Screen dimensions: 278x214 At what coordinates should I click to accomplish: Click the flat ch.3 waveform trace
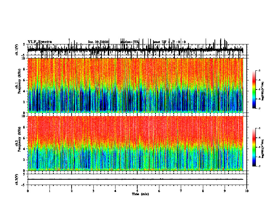click(x=135, y=179)
